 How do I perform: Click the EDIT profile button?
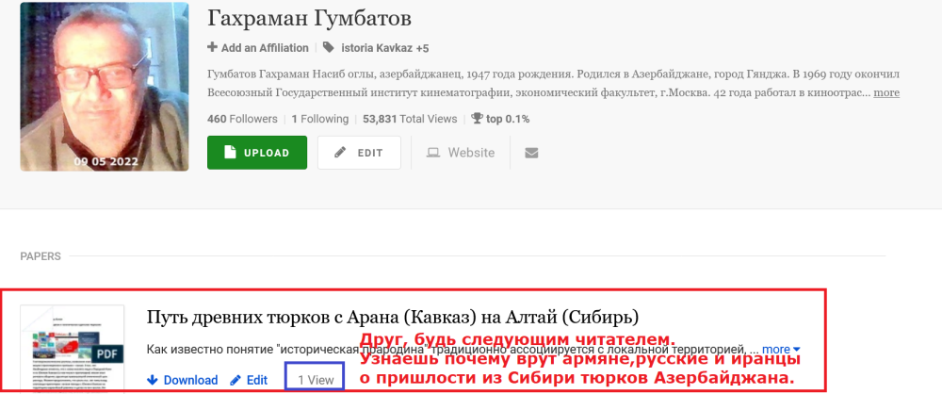(x=359, y=153)
